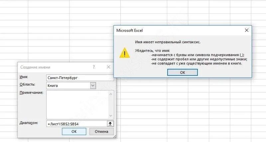Click the help question mark in Создание имени

pyautogui.click(x=94, y=67)
